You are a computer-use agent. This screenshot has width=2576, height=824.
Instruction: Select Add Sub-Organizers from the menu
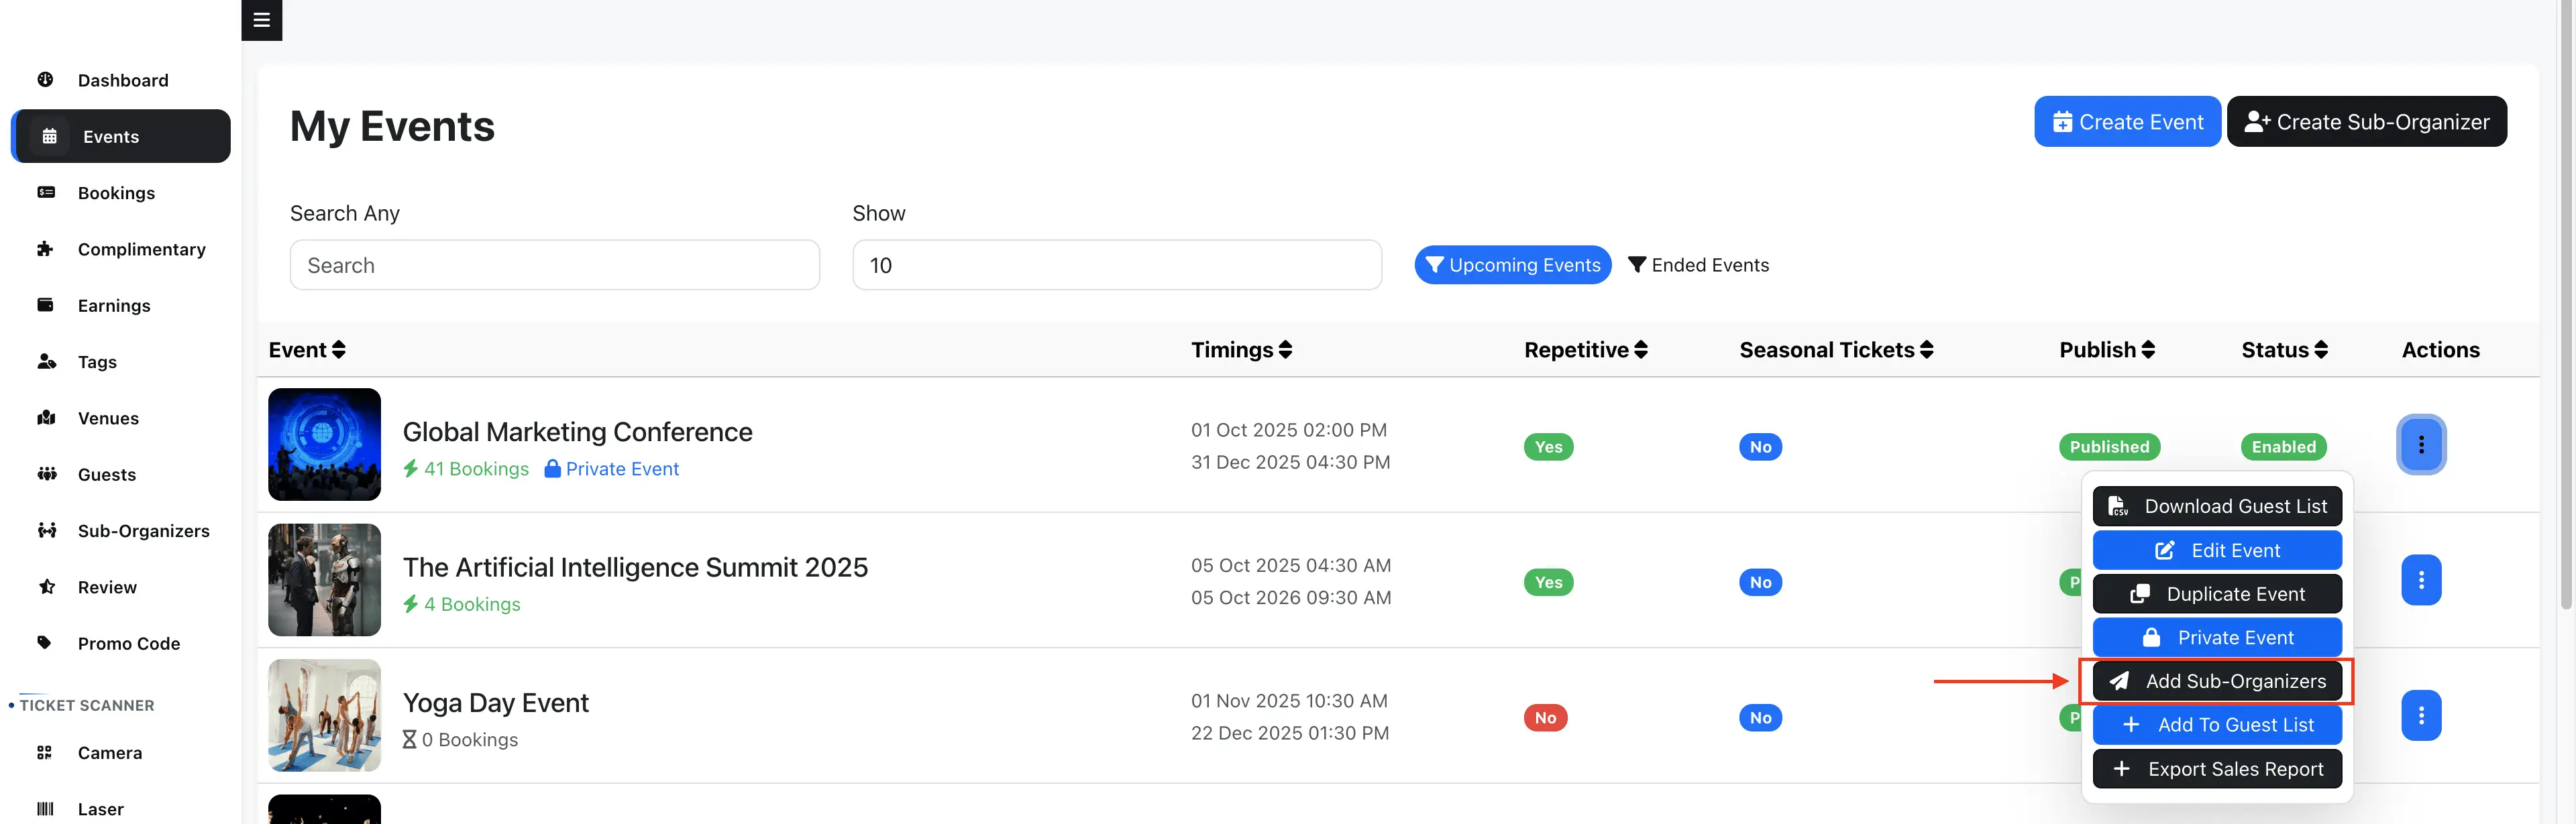[2216, 682]
